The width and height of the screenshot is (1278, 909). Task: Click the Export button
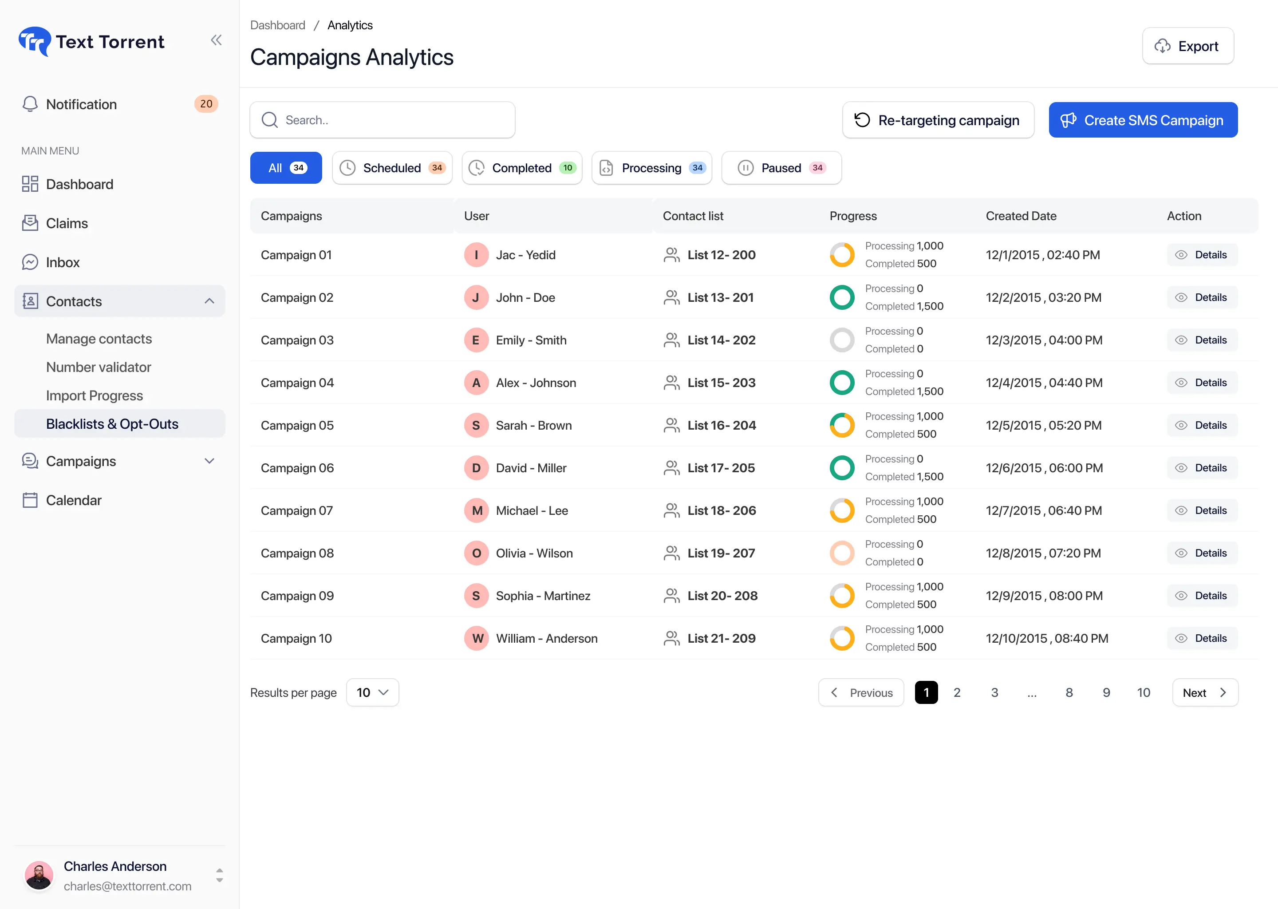1188,46
